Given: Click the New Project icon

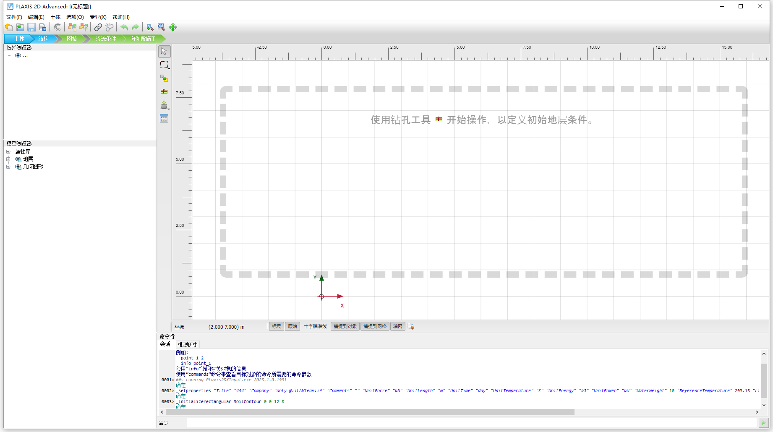Looking at the screenshot, I should click(x=9, y=27).
